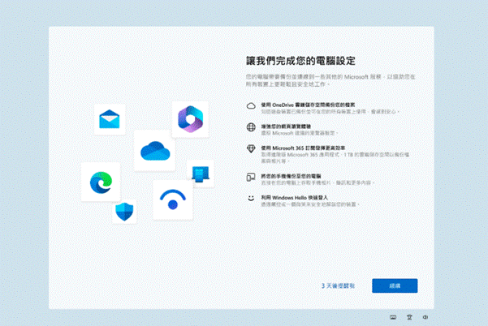Click the blue arc-and-dot icon tile
Viewport: 488px width, 326px height.
point(173,199)
